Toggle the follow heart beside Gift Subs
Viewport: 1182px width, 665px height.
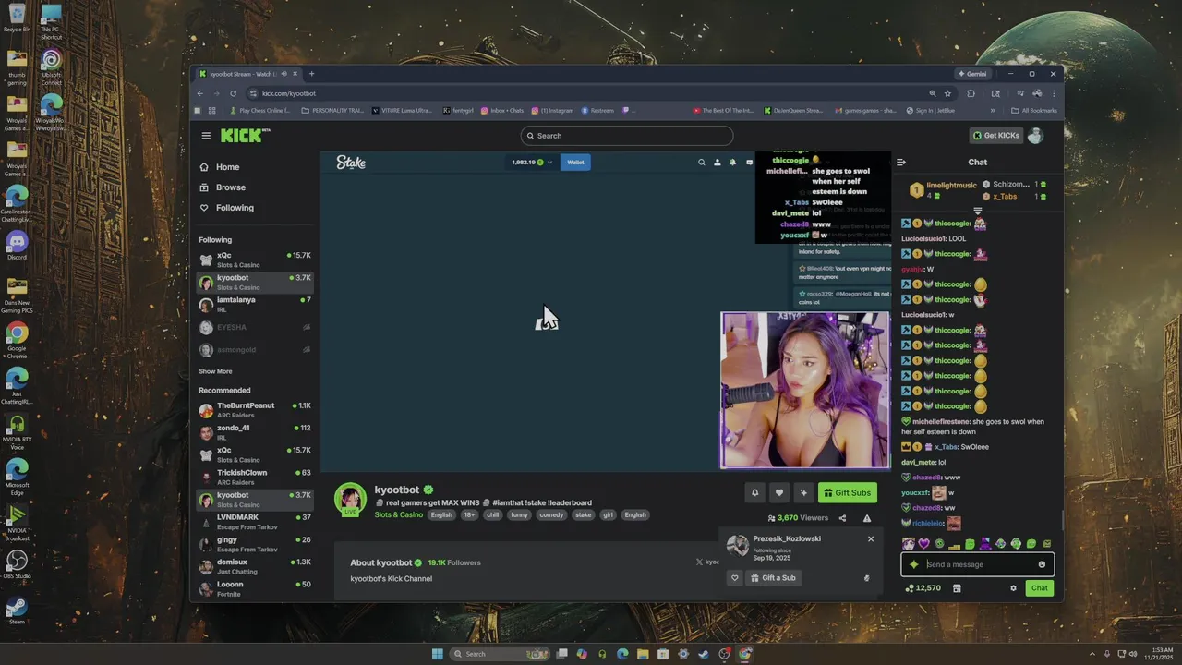[779, 493]
